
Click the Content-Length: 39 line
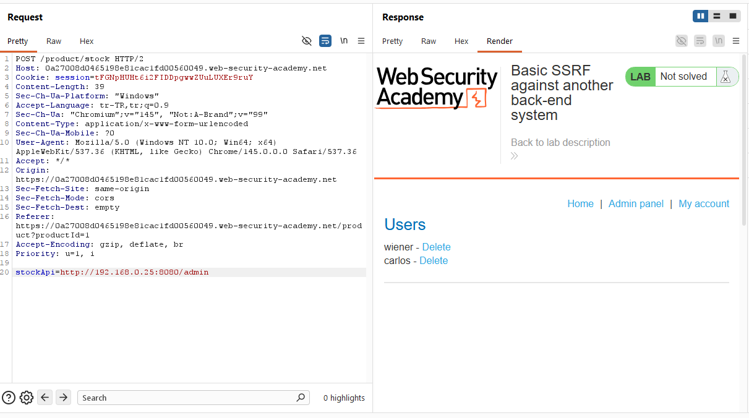(60, 87)
